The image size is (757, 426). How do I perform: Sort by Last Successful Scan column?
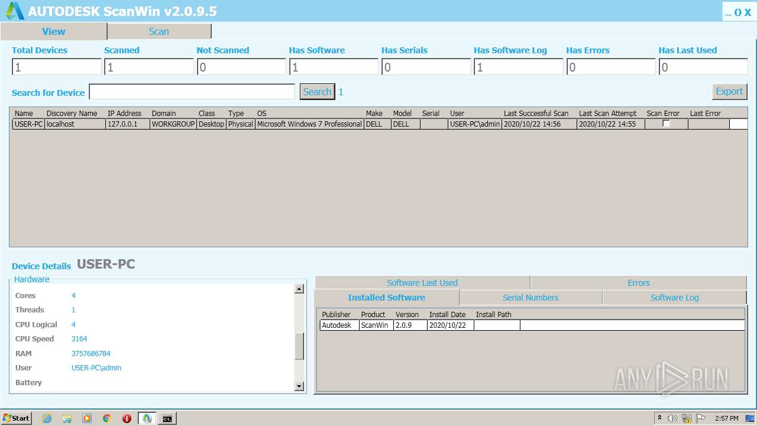pos(536,113)
